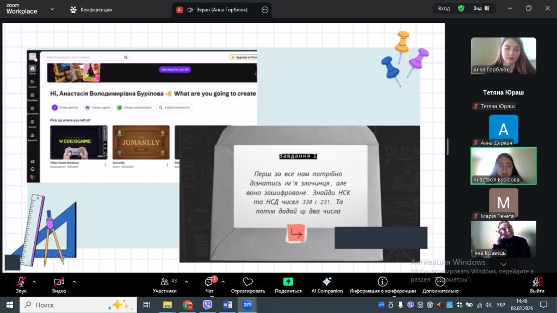Open the Chat panel
Screen dimensions: 557x313
(x=209, y=282)
